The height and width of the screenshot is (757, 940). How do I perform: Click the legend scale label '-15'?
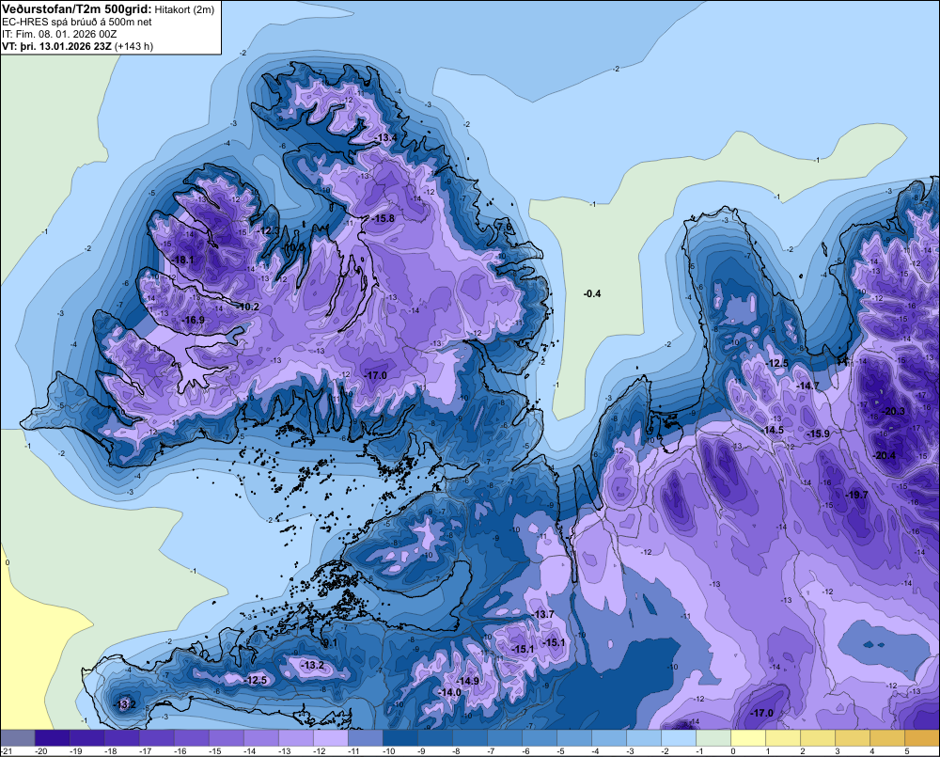[x=214, y=751]
